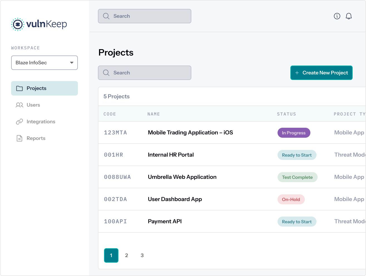Open the info icon in the header

click(x=337, y=16)
